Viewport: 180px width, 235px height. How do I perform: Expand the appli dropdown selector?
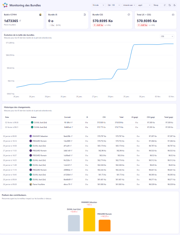click(x=144, y=5)
